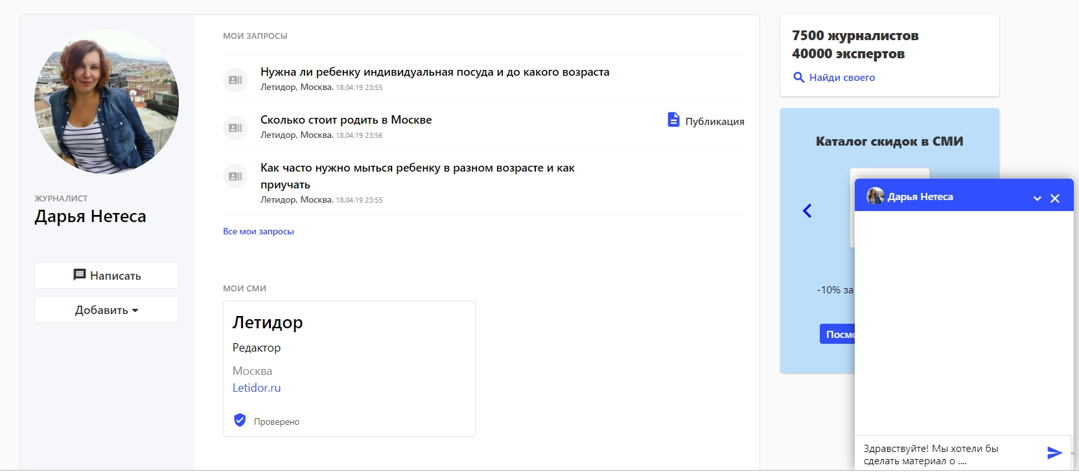Click the chat avatar in chat header
This screenshot has width=1079, height=472.
(x=876, y=196)
